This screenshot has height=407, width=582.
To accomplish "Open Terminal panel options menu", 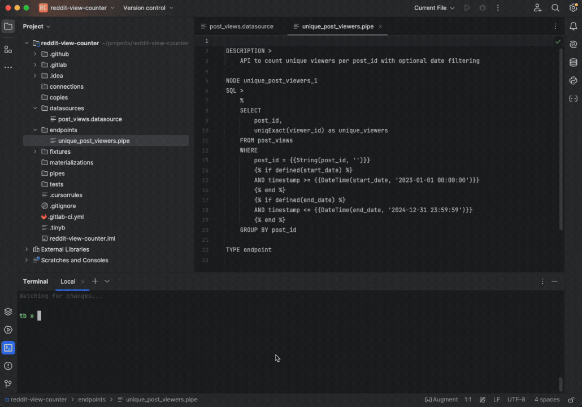I will point(542,282).
